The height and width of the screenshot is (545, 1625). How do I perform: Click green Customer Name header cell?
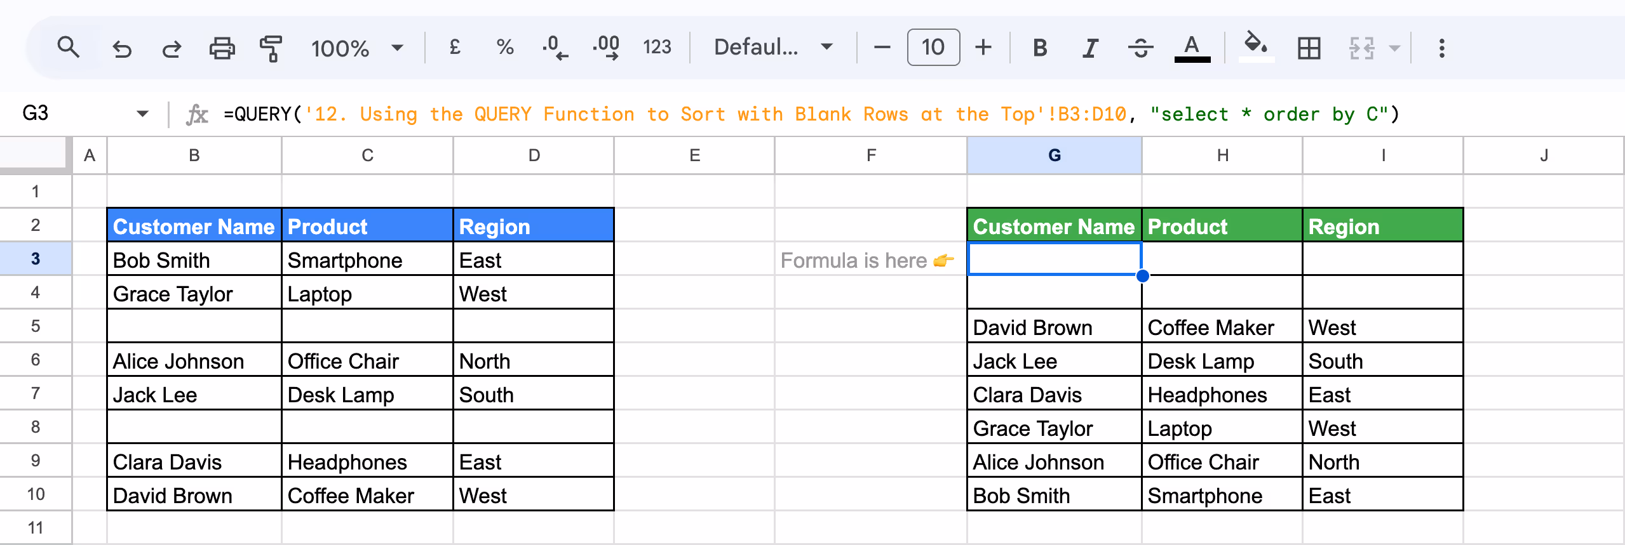tap(1055, 225)
